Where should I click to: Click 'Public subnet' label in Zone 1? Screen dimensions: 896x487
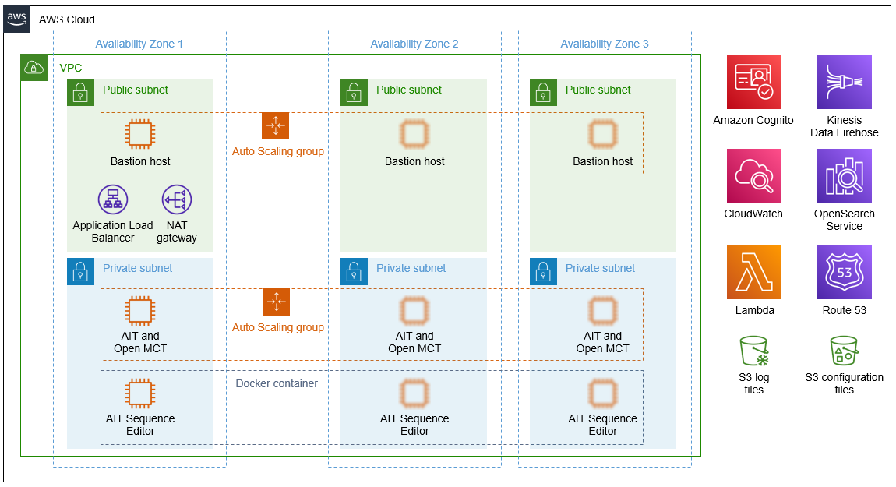tap(136, 90)
